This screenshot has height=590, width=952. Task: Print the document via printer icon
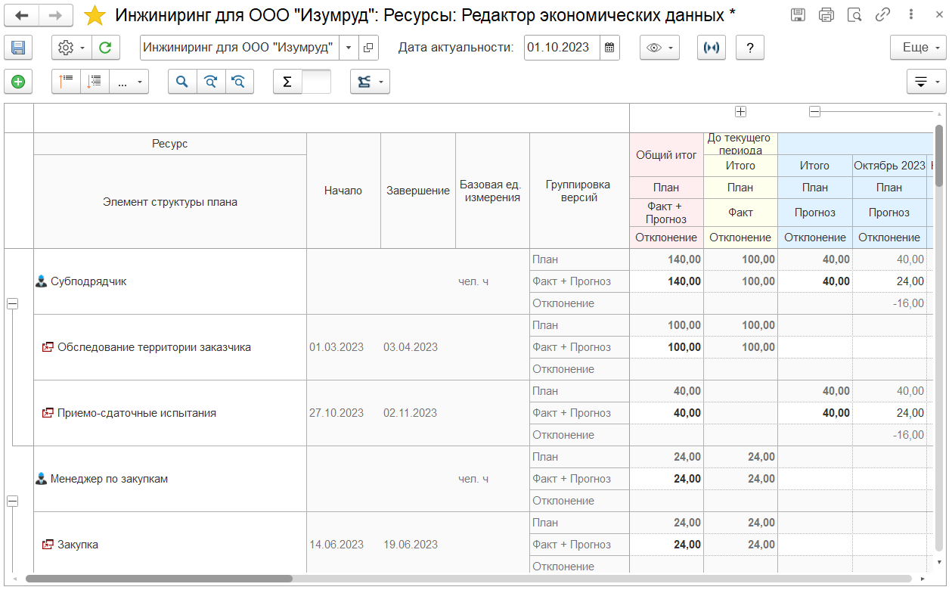click(826, 15)
